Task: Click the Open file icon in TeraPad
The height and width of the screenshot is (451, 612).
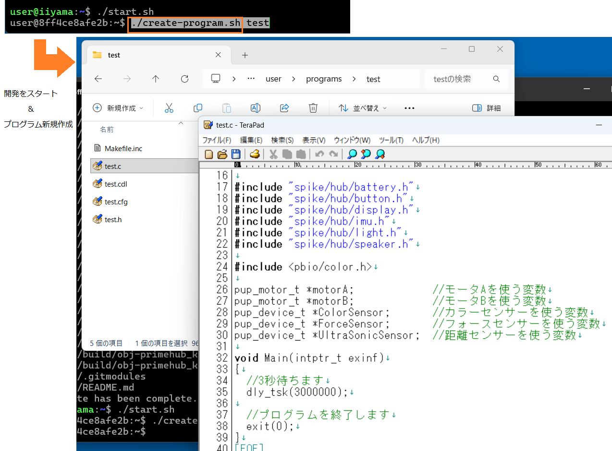Action: (x=222, y=154)
